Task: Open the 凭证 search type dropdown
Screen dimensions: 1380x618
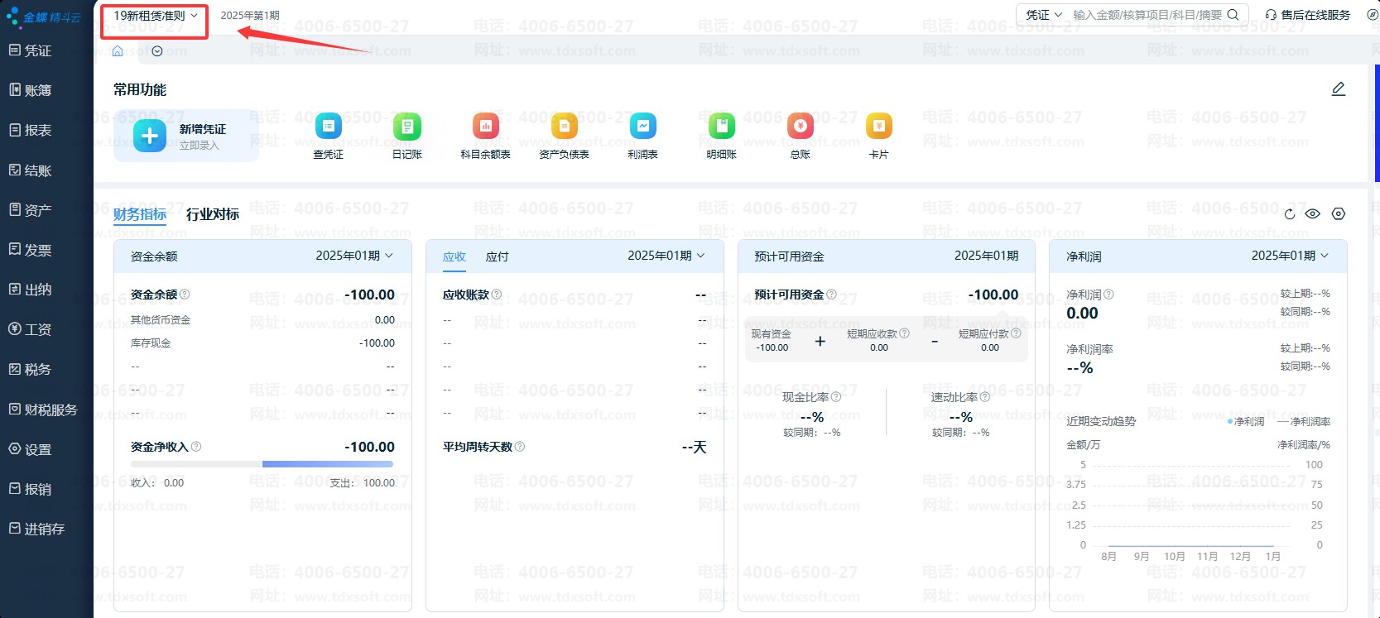Action: coord(1044,15)
